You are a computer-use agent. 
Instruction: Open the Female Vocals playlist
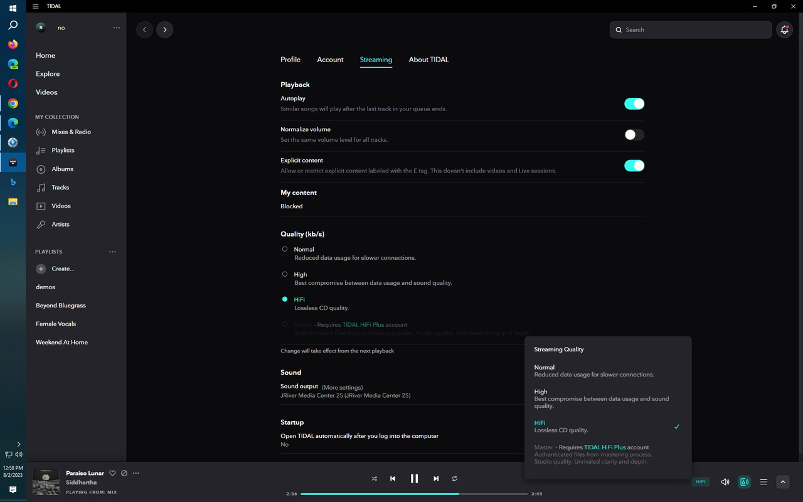56,324
